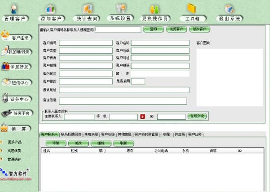270x192 pixels.
Task: Click the 通讯地址 address field
Action: pyautogui.click(x=124, y=90)
